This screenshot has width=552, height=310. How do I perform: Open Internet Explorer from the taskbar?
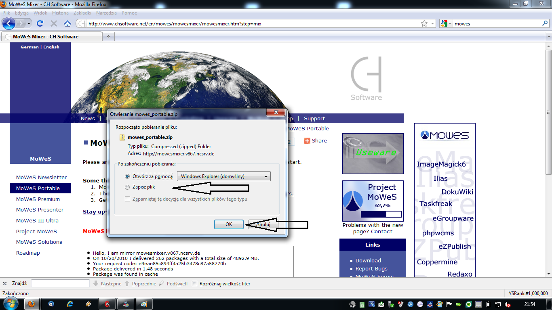[x=70, y=304]
